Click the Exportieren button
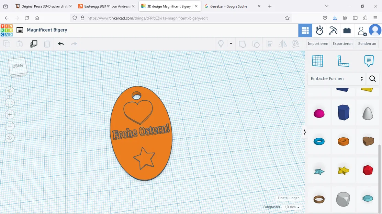The height and width of the screenshot is (214, 382). coord(342,43)
